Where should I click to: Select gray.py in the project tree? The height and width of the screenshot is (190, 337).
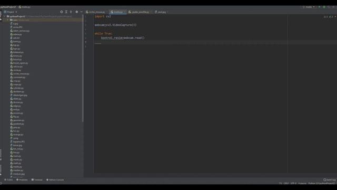[15, 128]
